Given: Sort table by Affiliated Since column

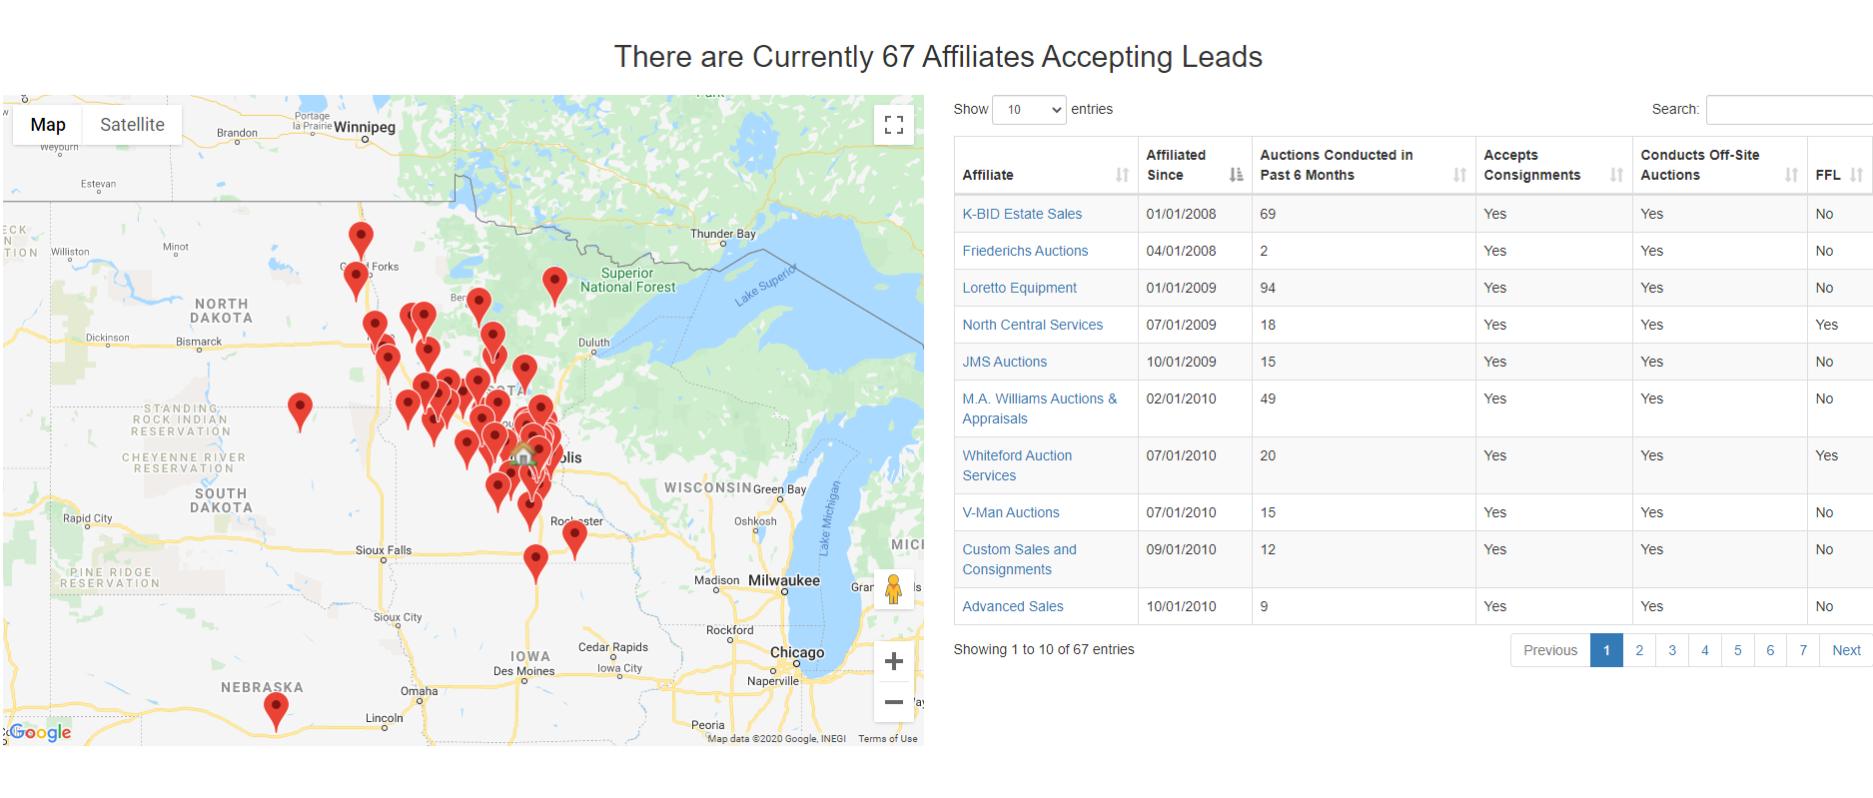Looking at the screenshot, I should tap(1195, 165).
